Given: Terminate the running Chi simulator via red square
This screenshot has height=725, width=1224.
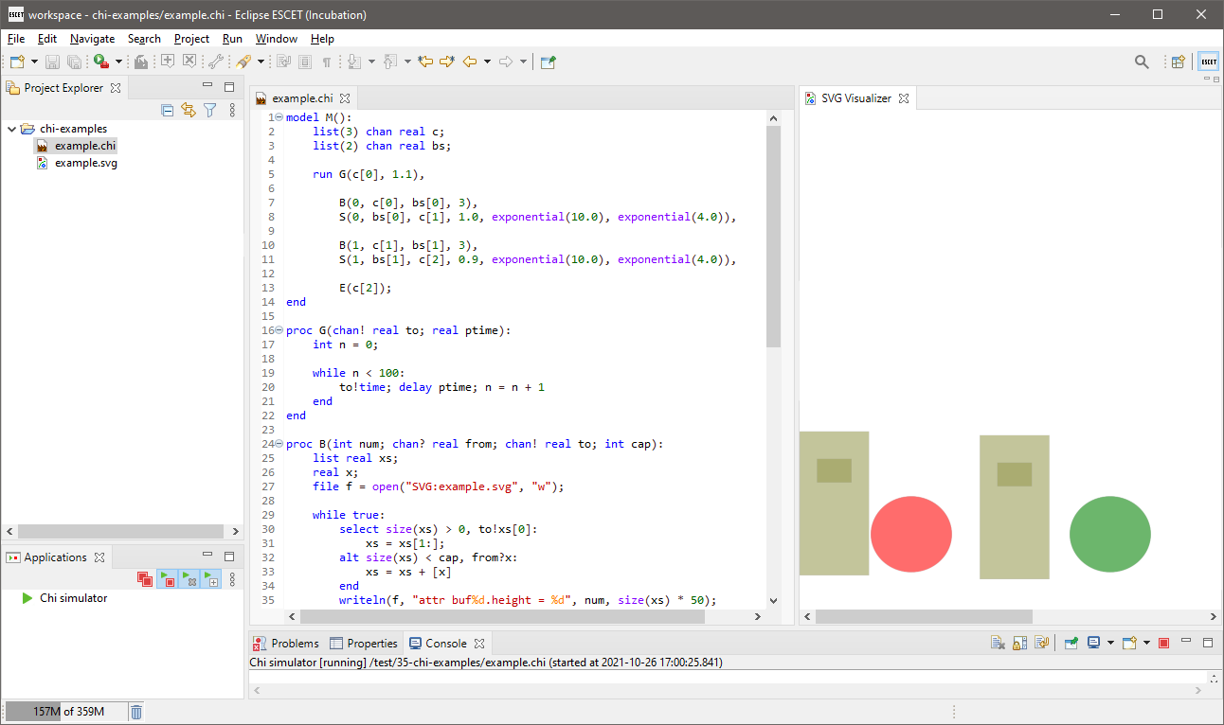Looking at the screenshot, I should coord(1163,642).
